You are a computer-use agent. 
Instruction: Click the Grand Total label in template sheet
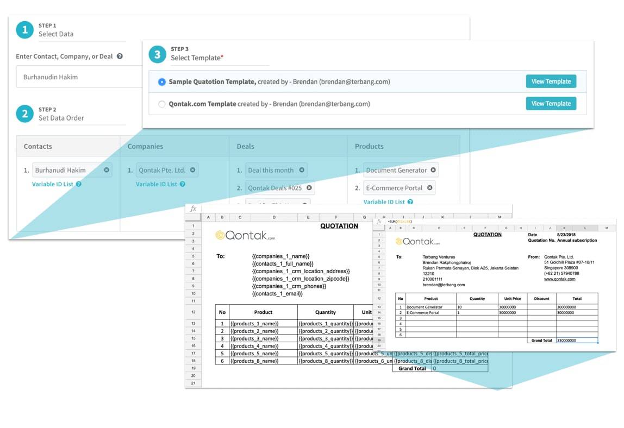tap(412, 369)
